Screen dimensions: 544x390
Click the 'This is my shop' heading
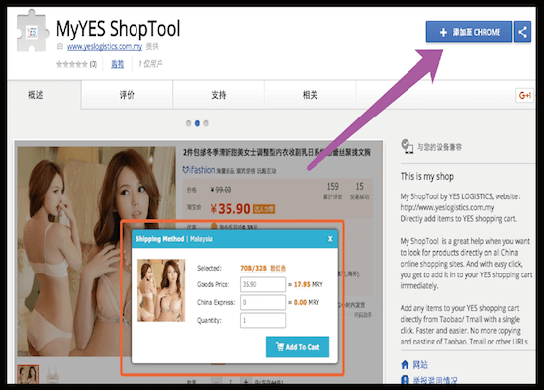pyautogui.click(x=427, y=177)
